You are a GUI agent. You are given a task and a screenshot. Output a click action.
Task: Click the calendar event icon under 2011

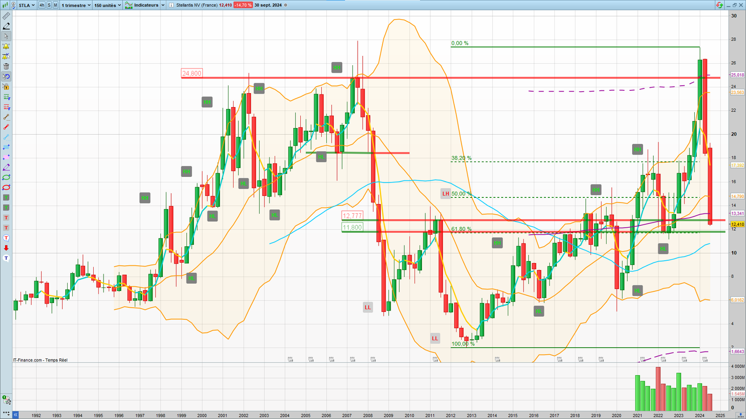tap(435, 359)
